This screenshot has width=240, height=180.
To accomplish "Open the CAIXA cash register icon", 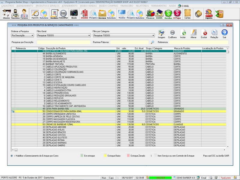I will point(159,13).
